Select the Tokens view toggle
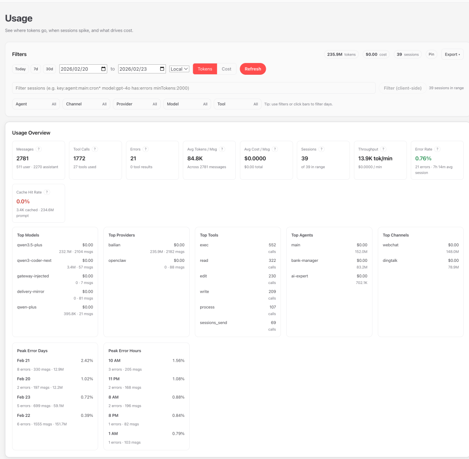 tap(205, 69)
